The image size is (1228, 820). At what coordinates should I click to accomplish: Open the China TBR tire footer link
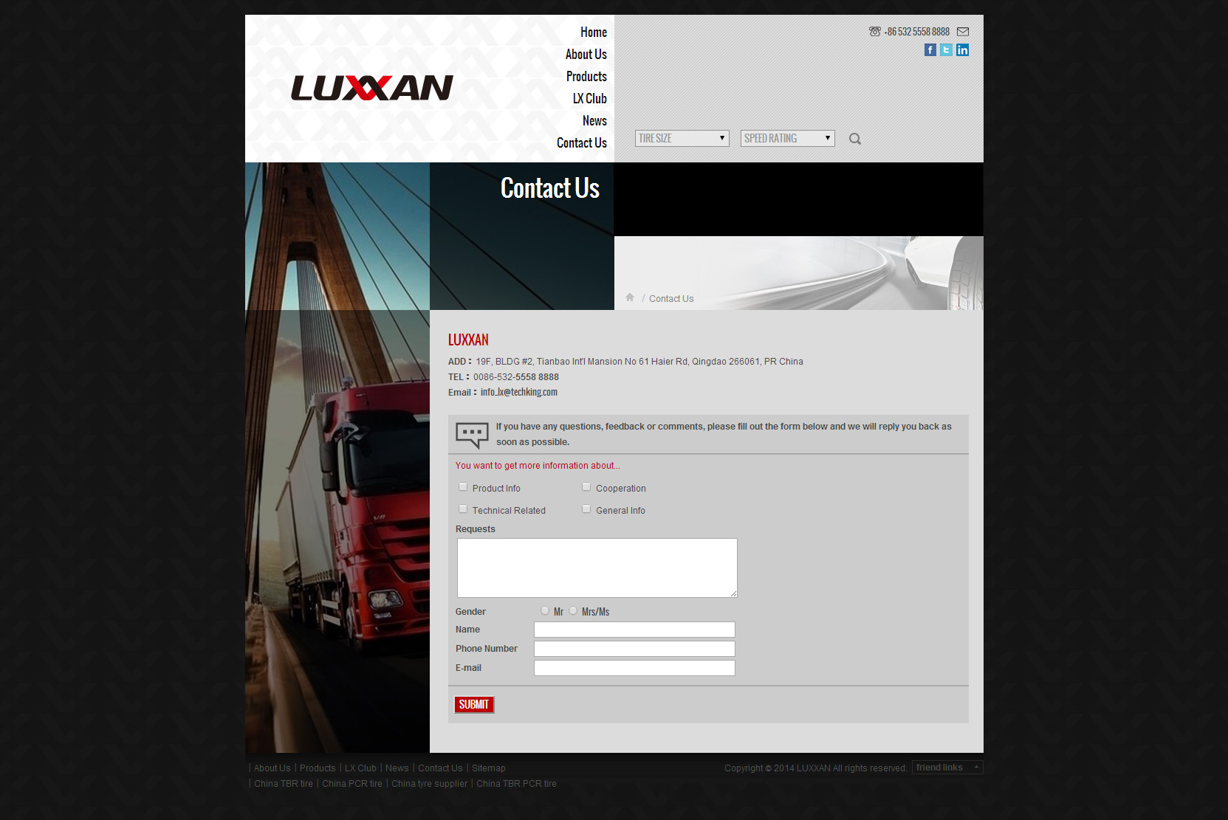coord(284,784)
